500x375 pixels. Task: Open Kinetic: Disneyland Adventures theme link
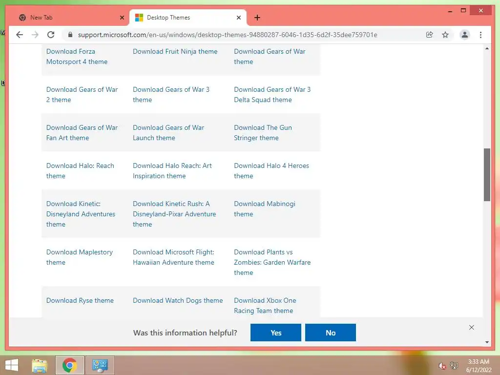(81, 214)
